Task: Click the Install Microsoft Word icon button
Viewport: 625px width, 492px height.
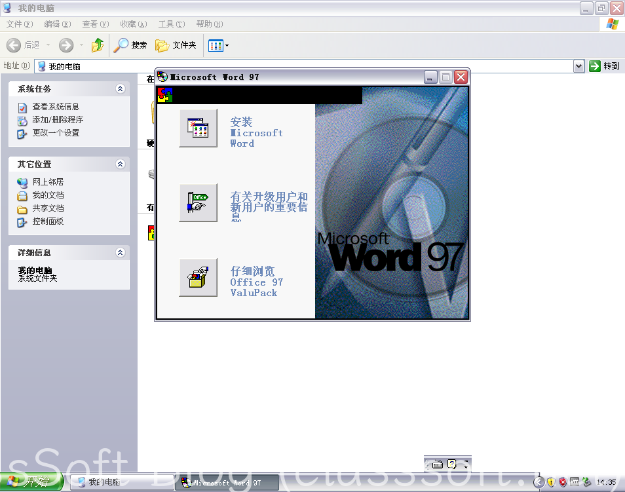Action: click(x=198, y=128)
